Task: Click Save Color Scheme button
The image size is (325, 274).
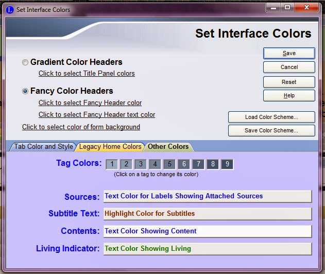Action: [271, 131]
